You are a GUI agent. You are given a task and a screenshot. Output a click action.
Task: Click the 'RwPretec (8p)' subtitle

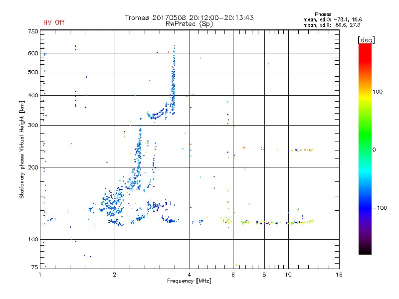pos(189,24)
